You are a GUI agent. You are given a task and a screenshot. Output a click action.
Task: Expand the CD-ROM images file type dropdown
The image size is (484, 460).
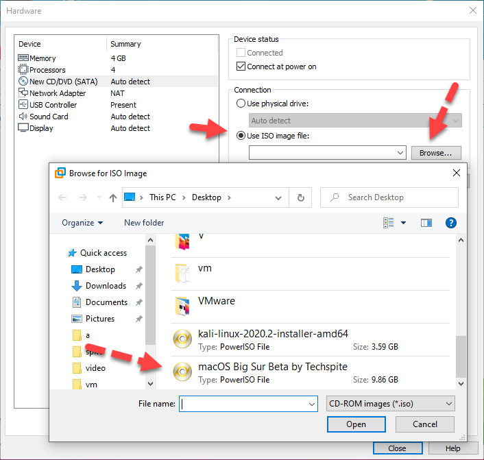[x=391, y=404]
